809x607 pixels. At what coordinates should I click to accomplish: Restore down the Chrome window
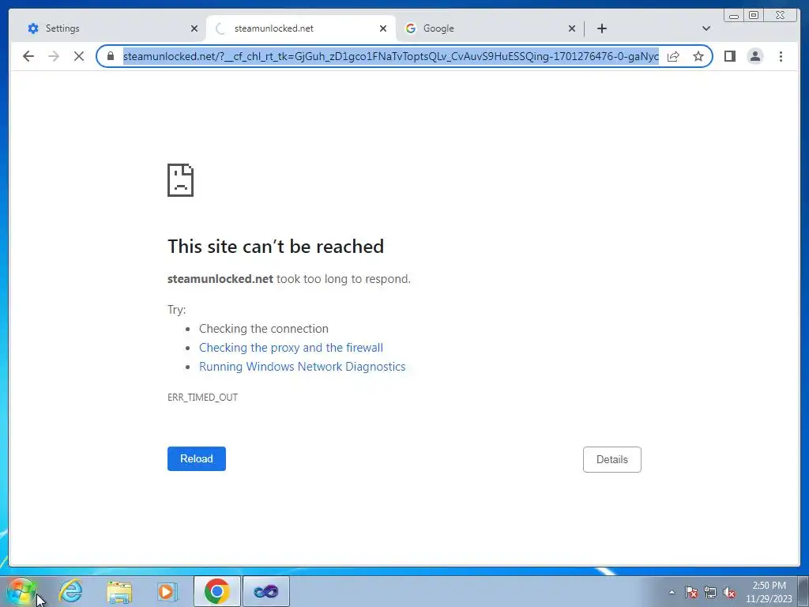point(753,16)
